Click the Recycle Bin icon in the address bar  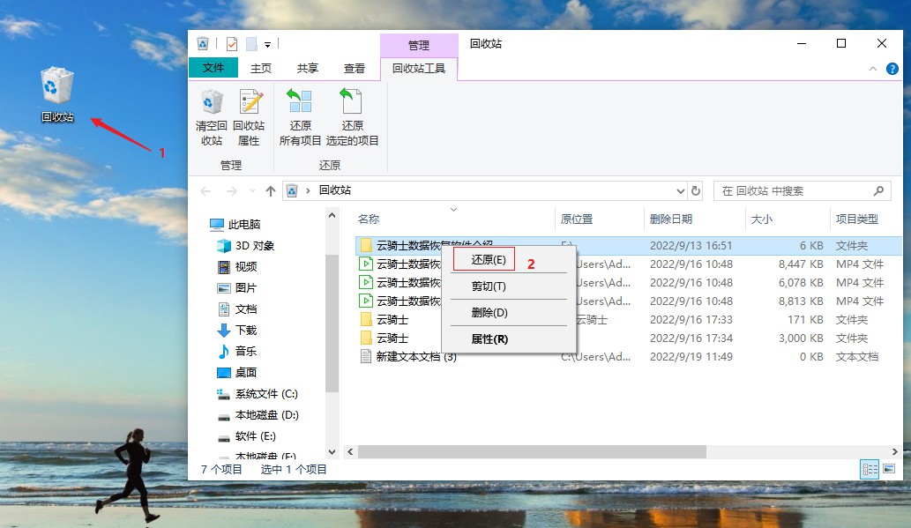[x=291, y=190]
